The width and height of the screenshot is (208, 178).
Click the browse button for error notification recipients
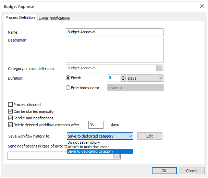tap(117, 156)
